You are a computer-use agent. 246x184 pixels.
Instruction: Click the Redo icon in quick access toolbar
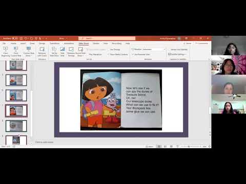click(32, 38)
